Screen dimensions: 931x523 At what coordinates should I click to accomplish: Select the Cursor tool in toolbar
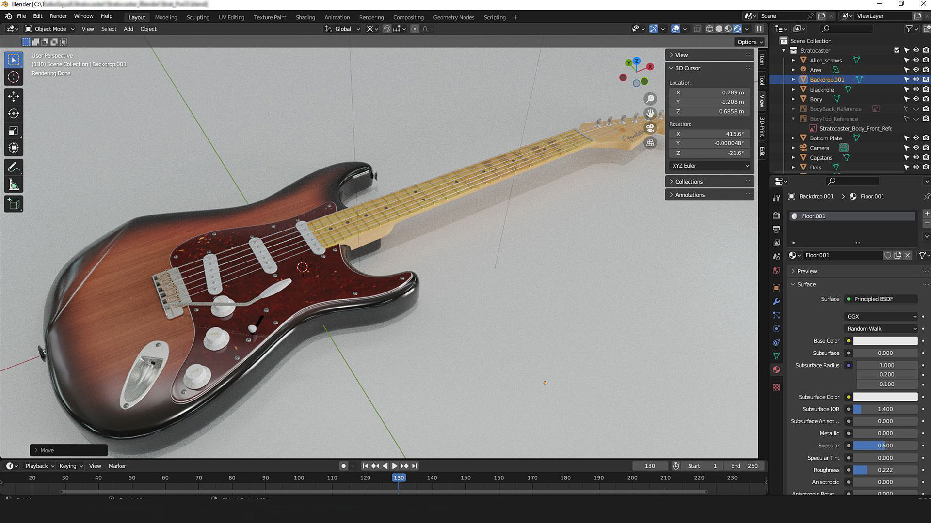tap(14, 77)
